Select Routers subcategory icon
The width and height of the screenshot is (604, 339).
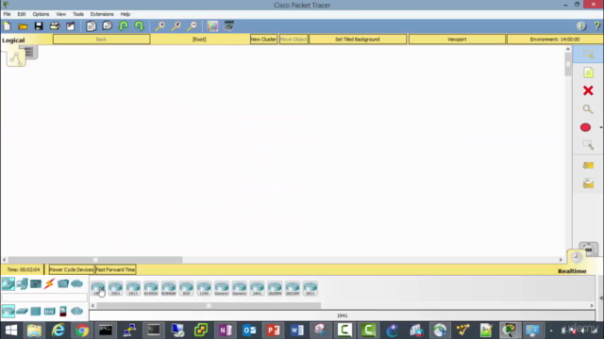click(x=8, y=311)
